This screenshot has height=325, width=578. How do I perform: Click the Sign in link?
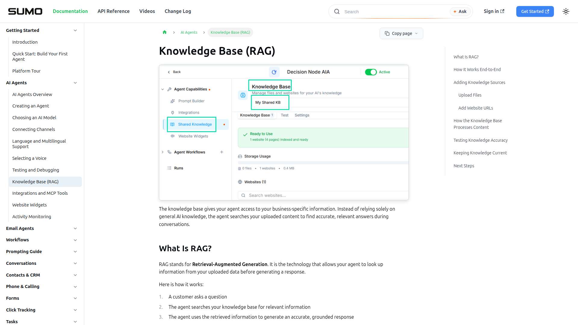pos(494,11)
